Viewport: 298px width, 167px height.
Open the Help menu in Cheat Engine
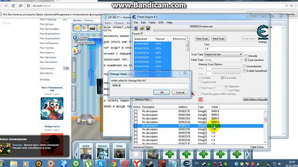click(x=169, y=23)
